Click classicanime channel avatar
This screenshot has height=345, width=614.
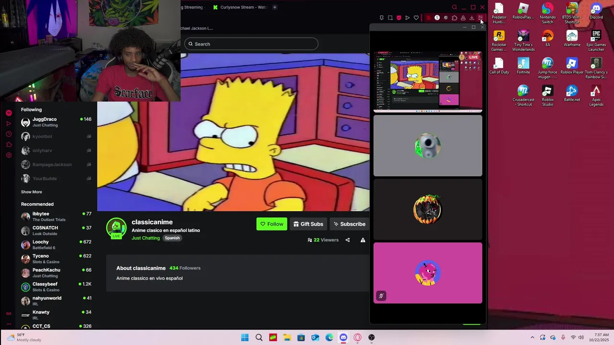click(116, 229)
